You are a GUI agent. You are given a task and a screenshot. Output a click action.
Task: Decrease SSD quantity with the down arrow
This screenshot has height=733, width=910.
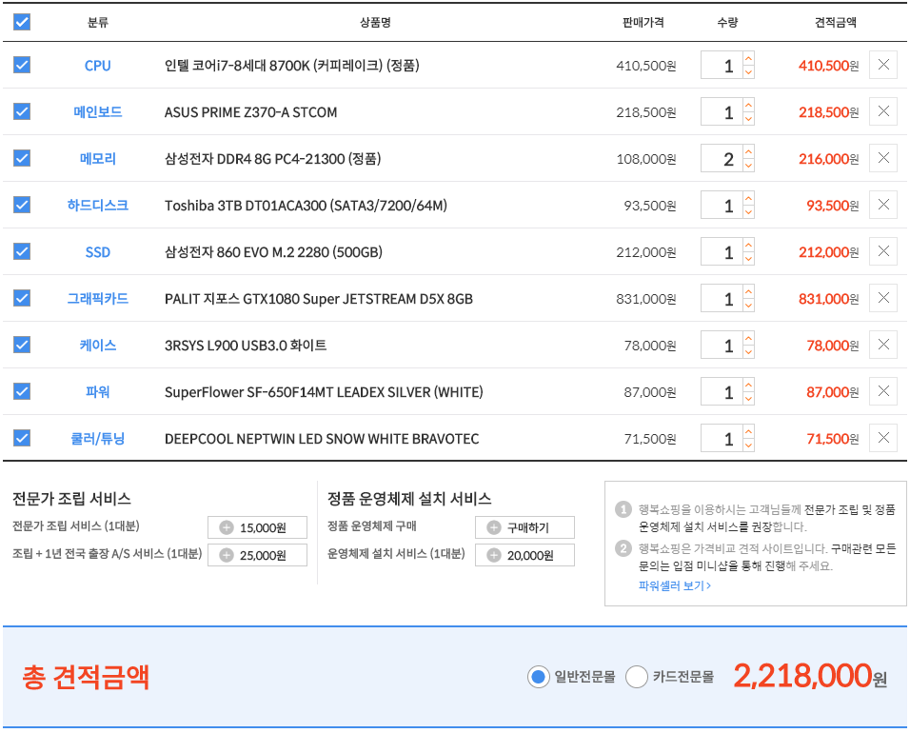click(x=749, y=258)
